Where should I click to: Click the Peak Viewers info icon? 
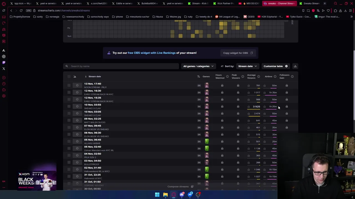(x=243, y=77)
